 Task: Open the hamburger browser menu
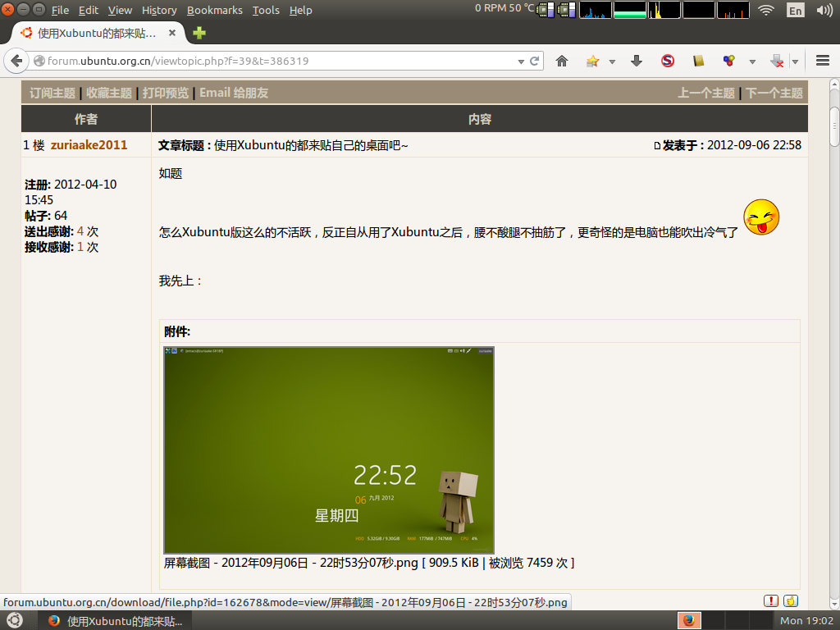822,61
